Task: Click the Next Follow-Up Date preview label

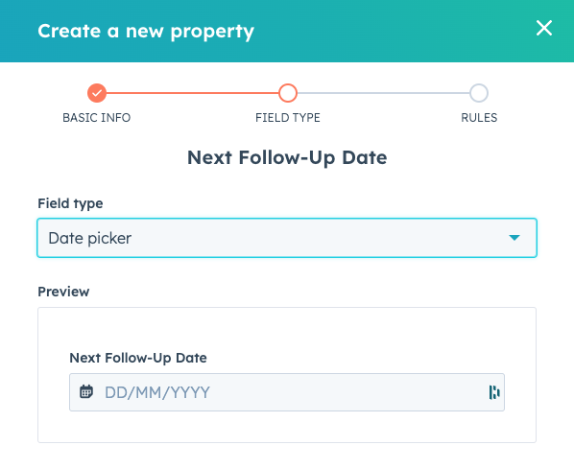Action: point(138,358)
